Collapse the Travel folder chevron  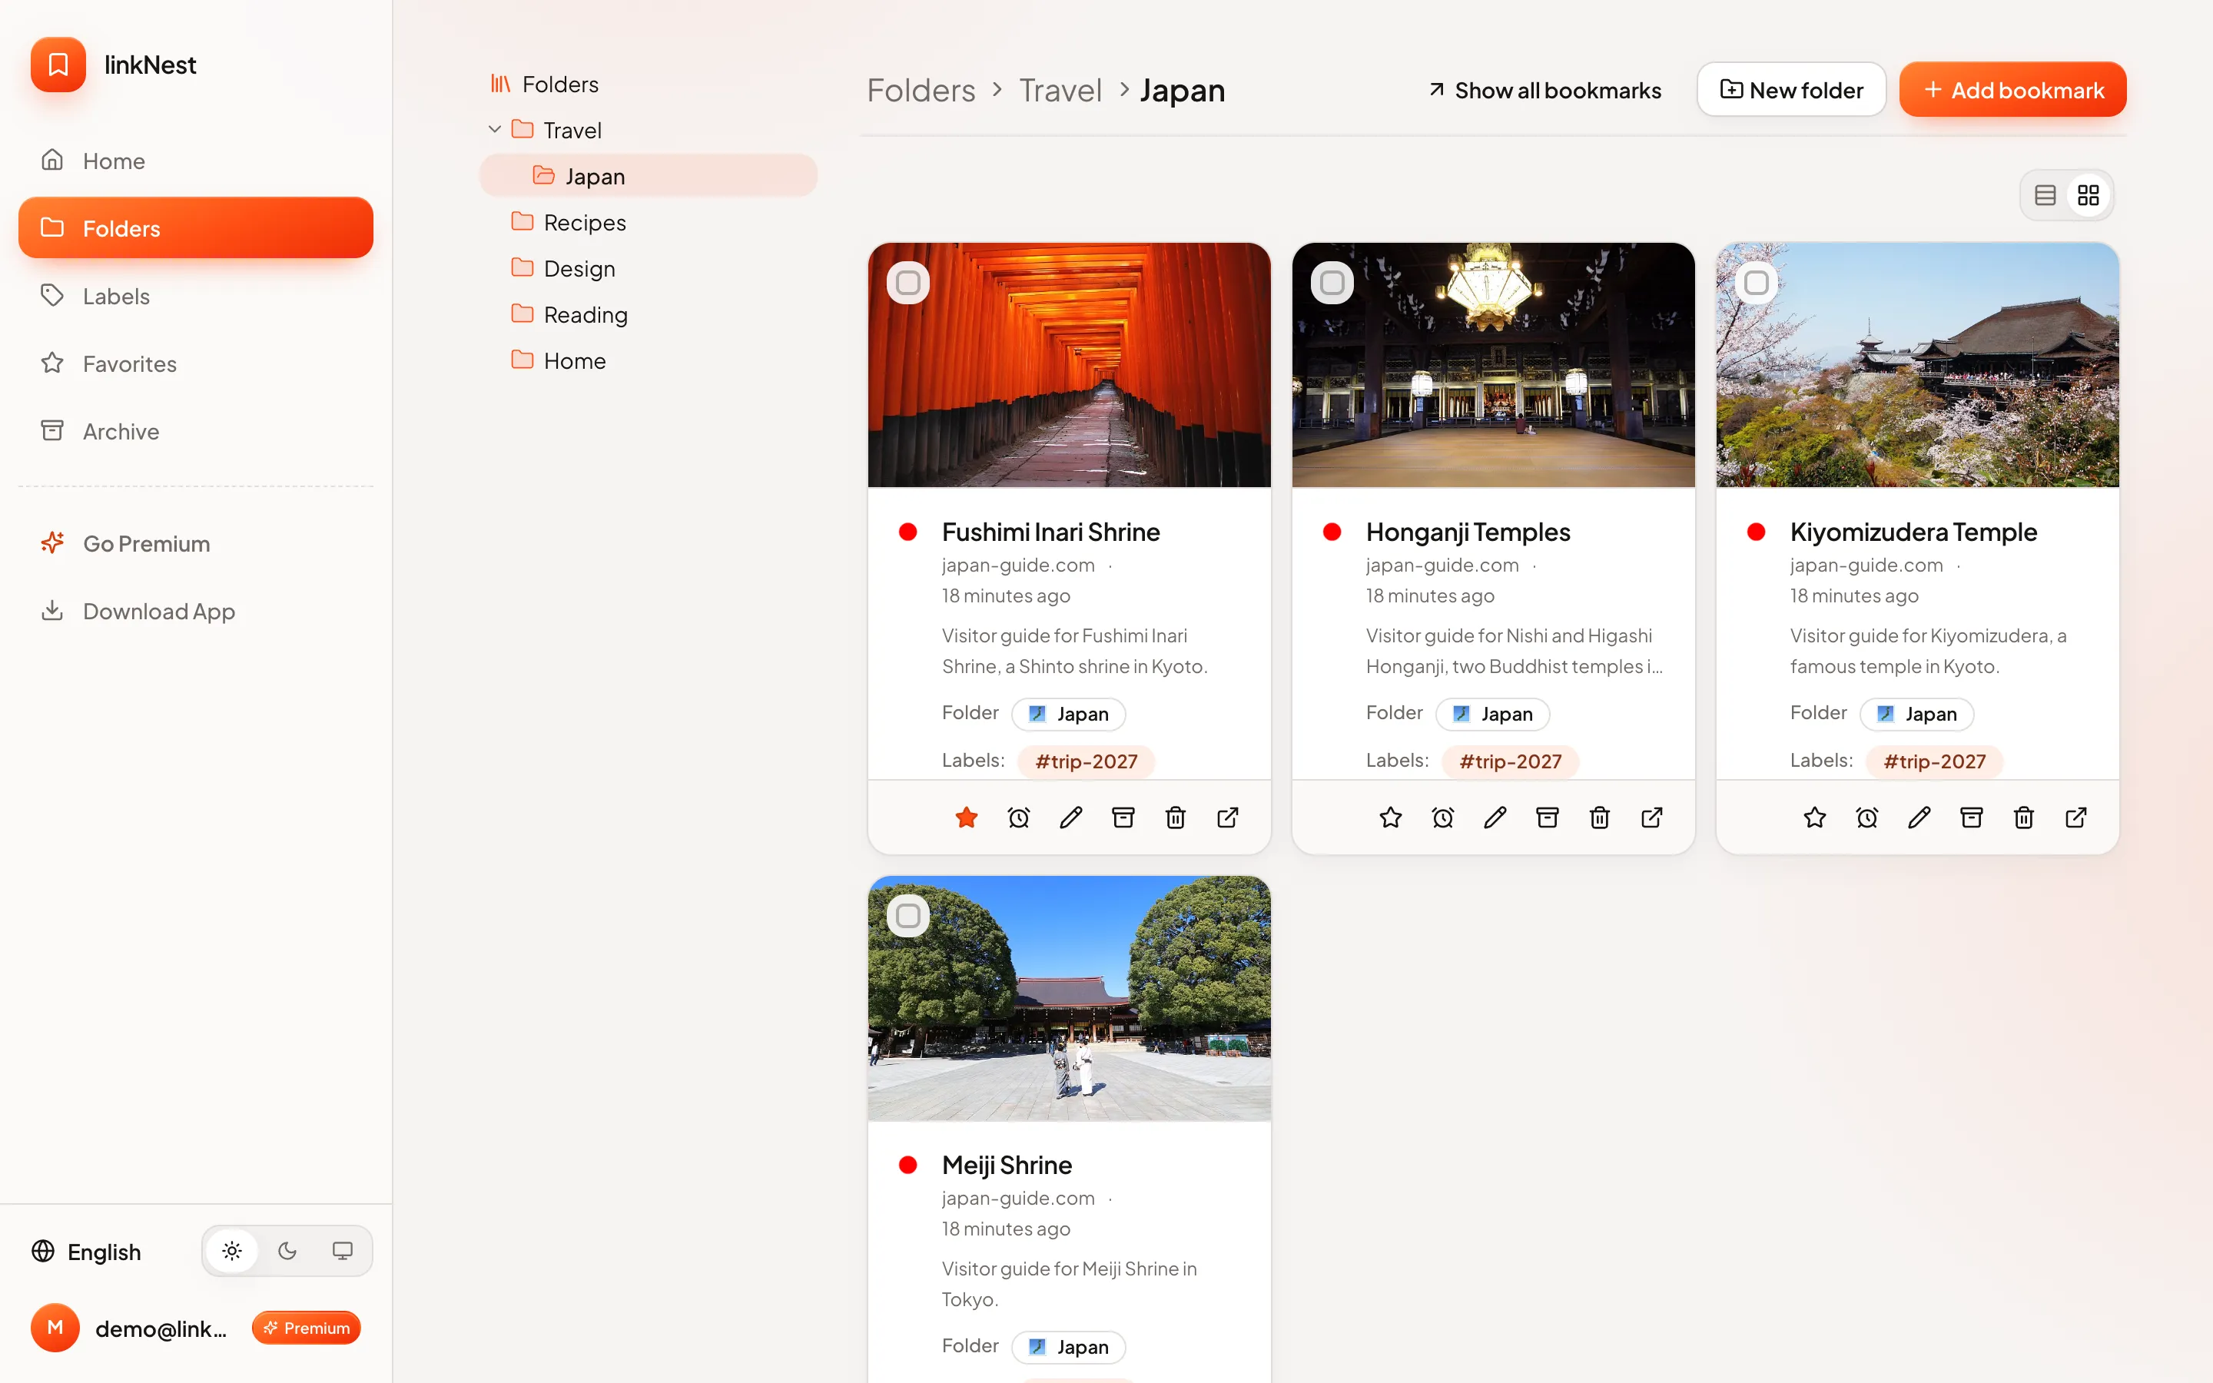pos(495,130)
